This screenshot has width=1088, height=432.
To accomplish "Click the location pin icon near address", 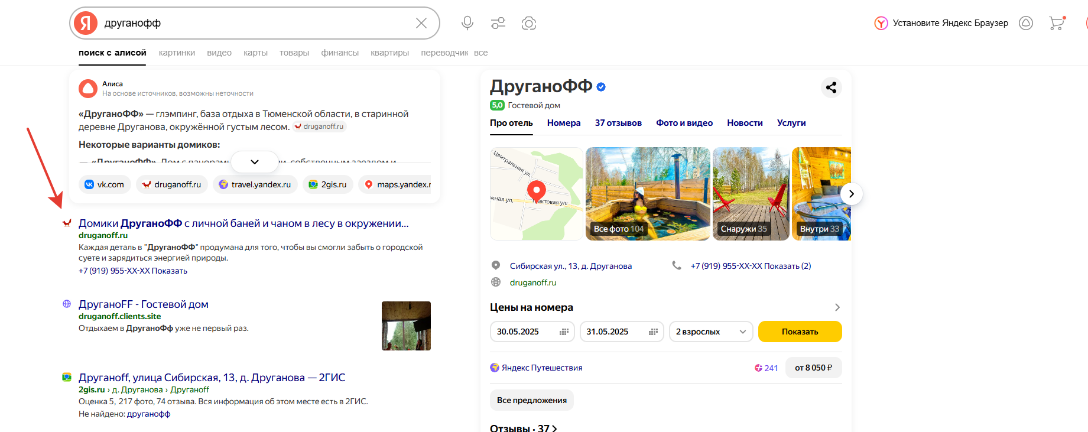I will 496,265.
